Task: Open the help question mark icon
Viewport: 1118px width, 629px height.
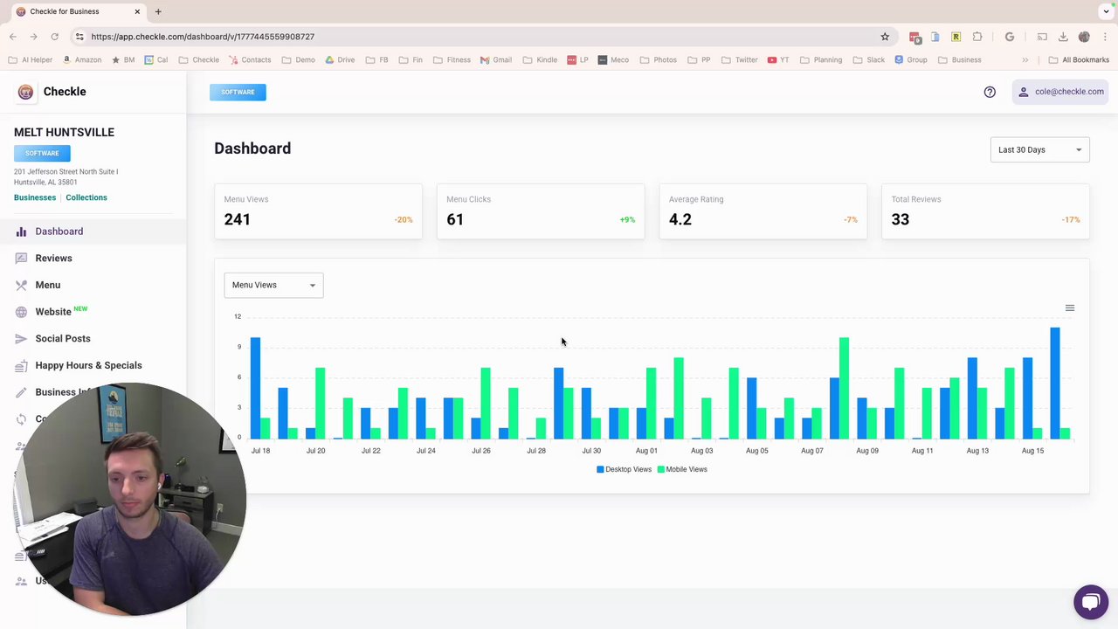Action: pyautogui.click(x=990, y=92)
